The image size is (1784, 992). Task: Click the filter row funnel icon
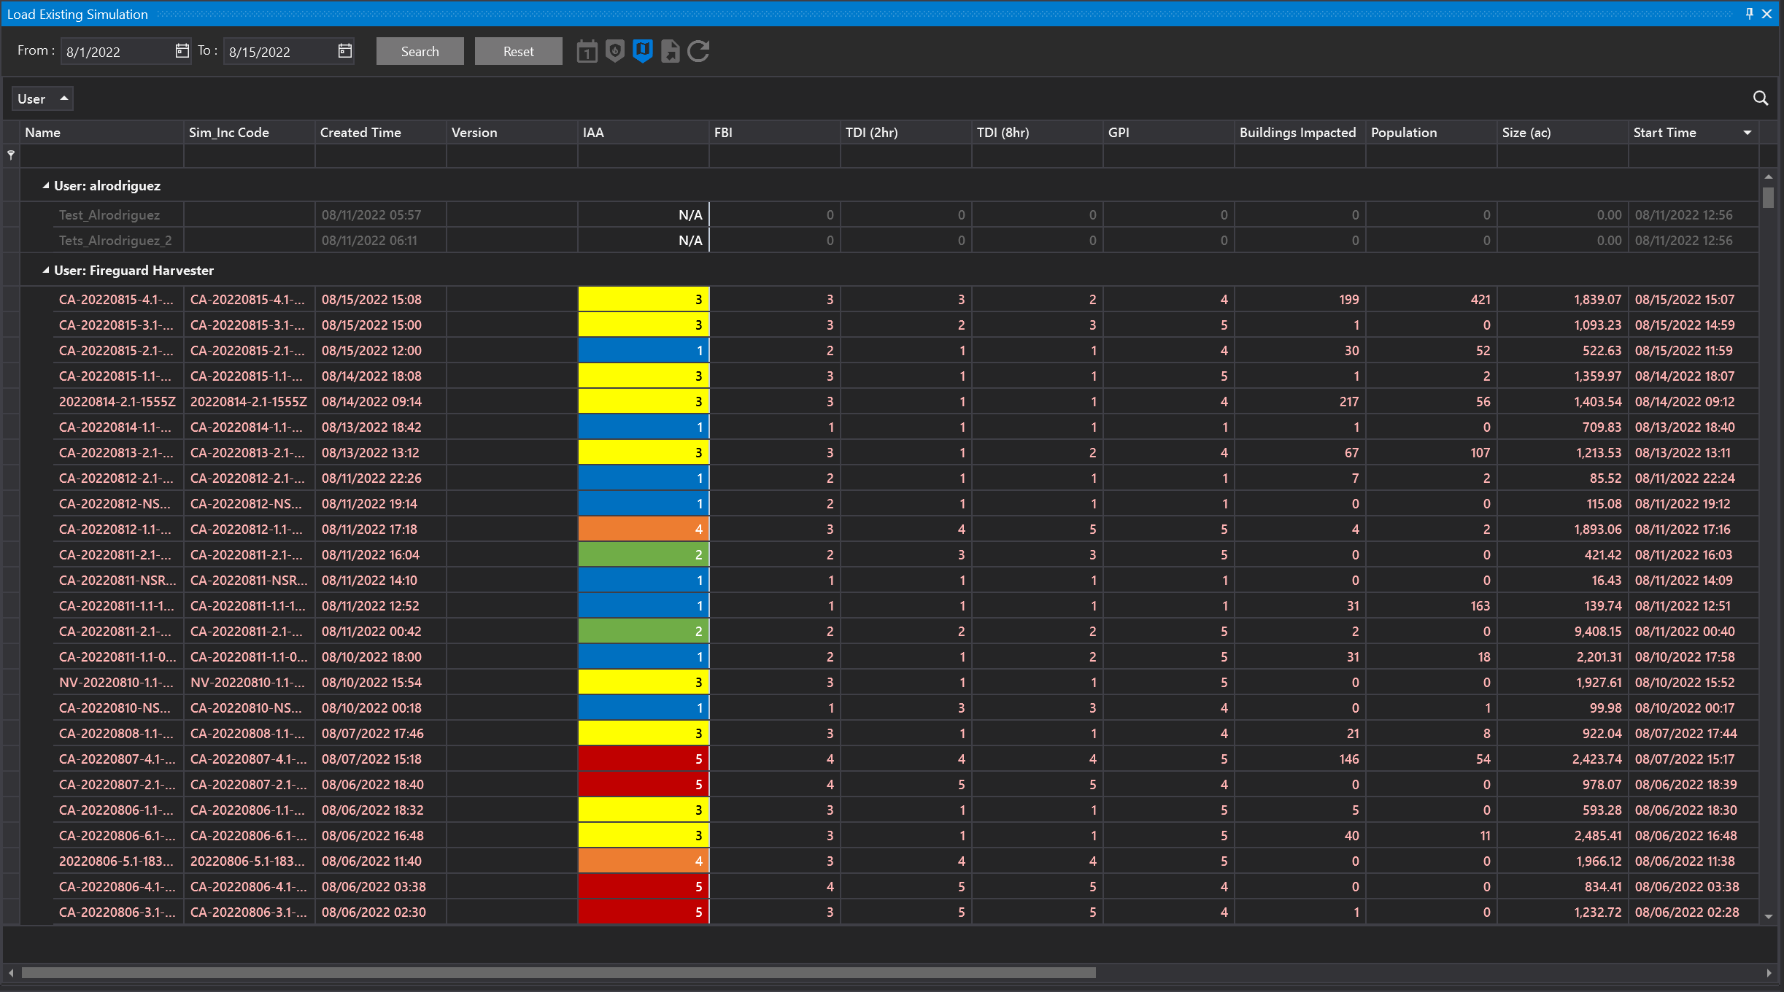coord(11,155)
